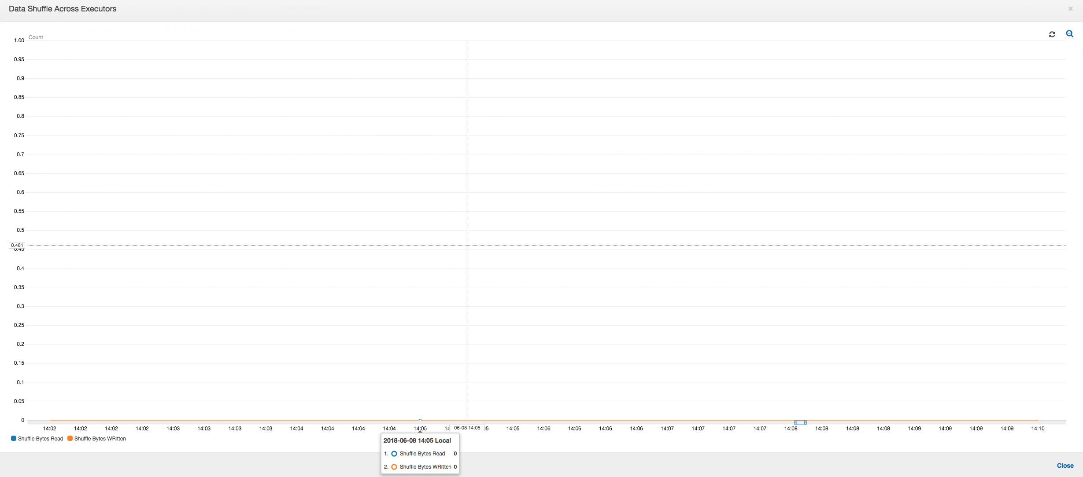1083x477 pixels.
Task: Click the zoom/search icon top right
Action: pyautogui.click(x=1070, y=34)
